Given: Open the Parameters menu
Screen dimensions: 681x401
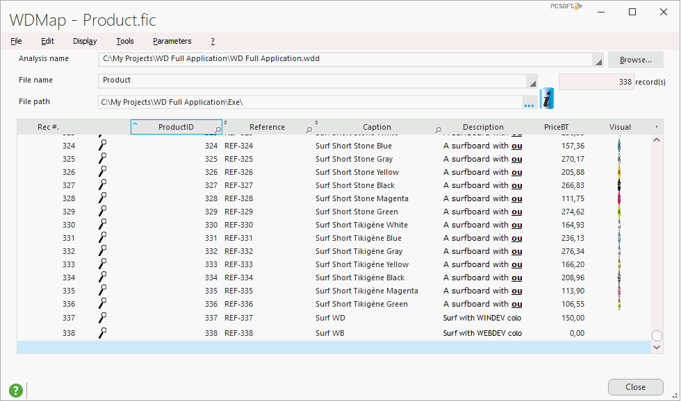Looking at the screenshot, I should coord(172,41).
